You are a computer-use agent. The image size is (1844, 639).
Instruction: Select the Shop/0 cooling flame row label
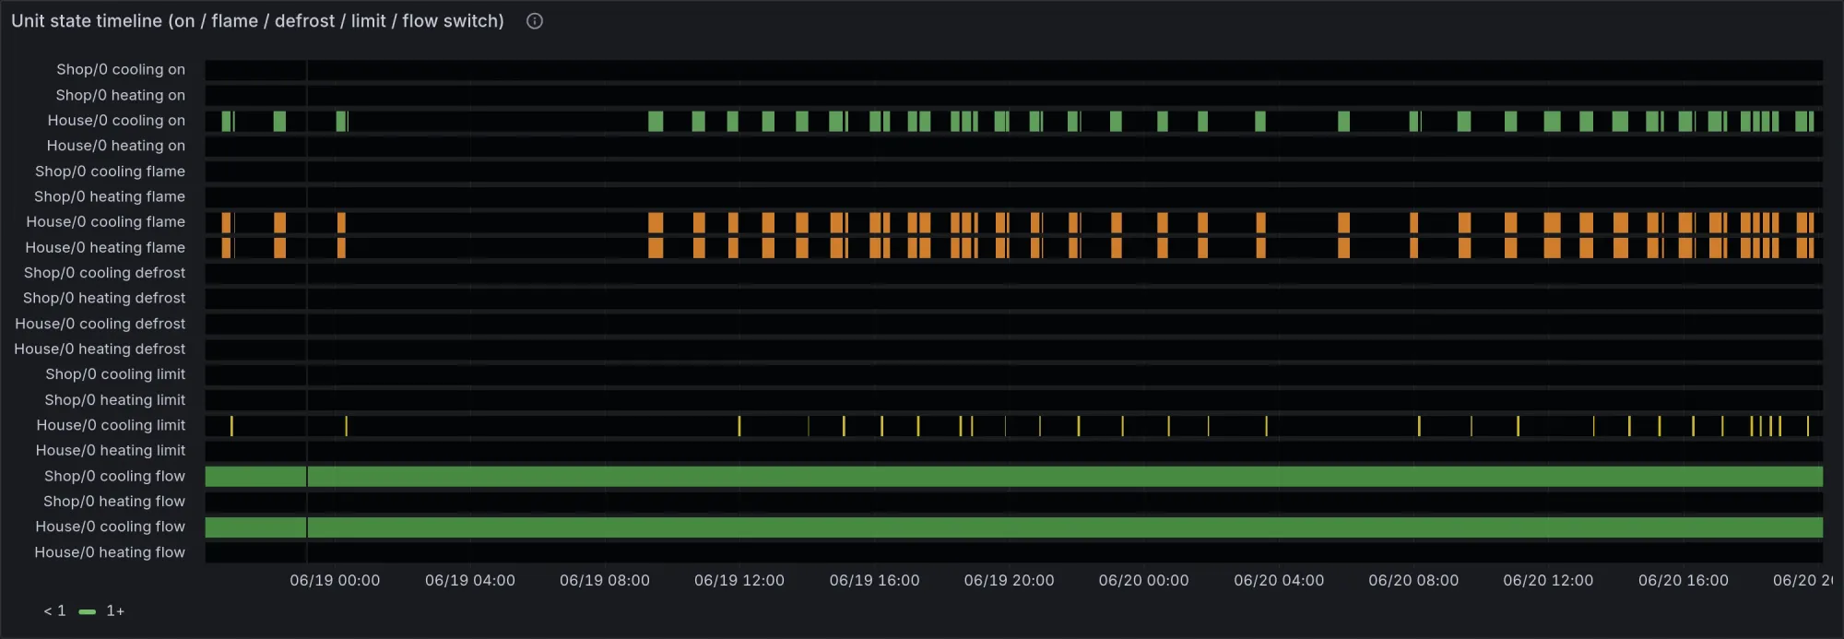110,171
